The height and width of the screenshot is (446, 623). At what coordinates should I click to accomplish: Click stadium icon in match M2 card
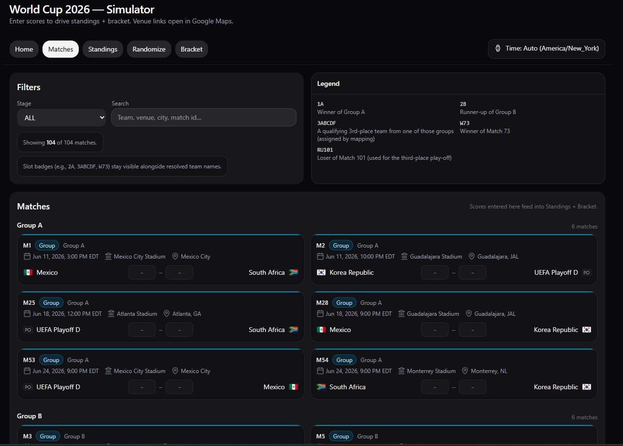404,257
